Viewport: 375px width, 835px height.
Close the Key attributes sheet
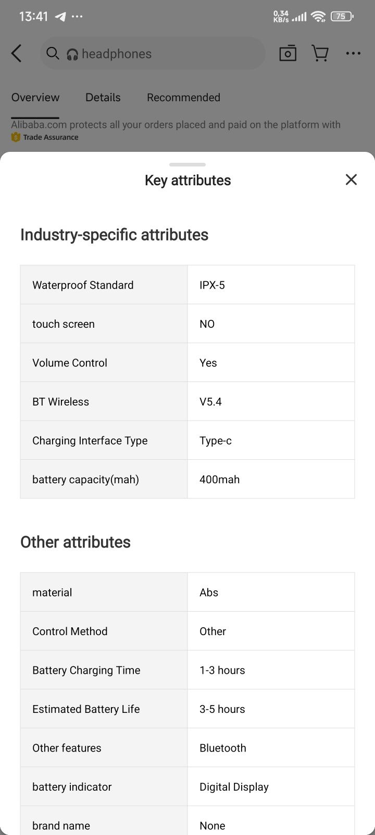(x=351, y=180)
